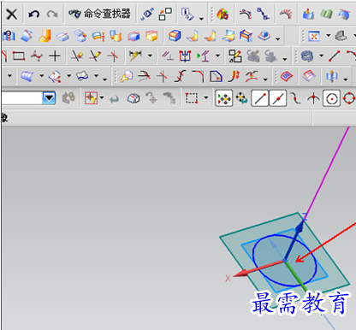The width and height of the screenshot is (356, 330).
Task: Click the blue block solid icon
Action: [x=175, y=36]
